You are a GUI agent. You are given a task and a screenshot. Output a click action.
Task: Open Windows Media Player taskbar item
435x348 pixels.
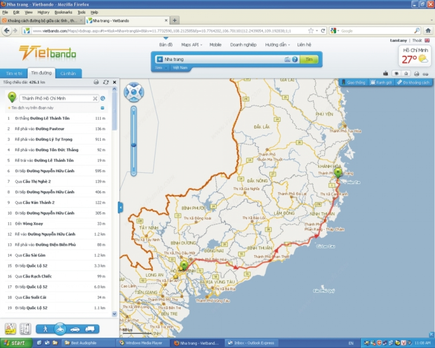[x=143, y=343]
